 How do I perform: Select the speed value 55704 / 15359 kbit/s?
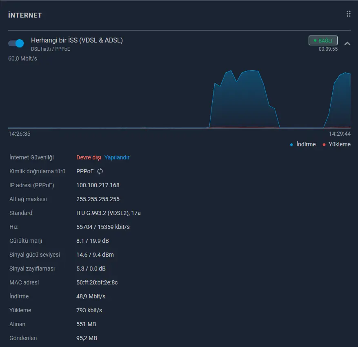click(103, 227)
